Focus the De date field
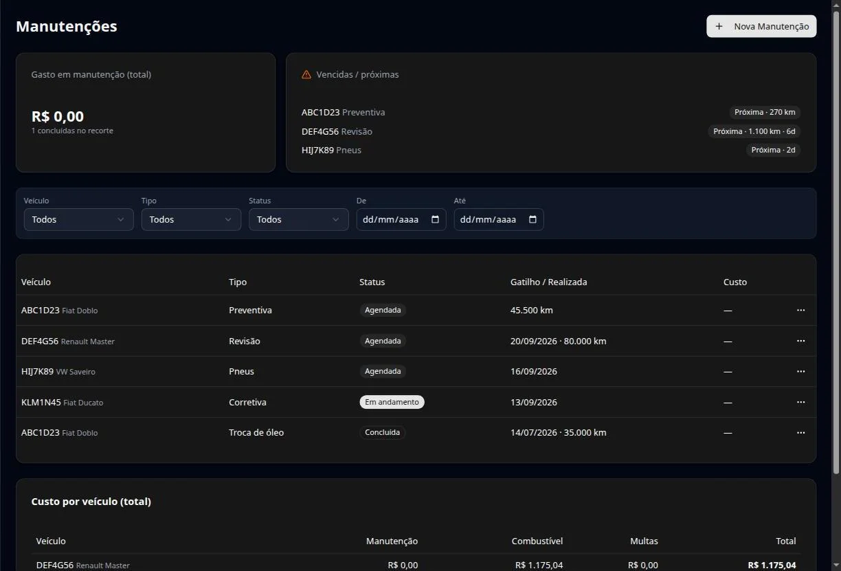 click(x=401, y=219)
